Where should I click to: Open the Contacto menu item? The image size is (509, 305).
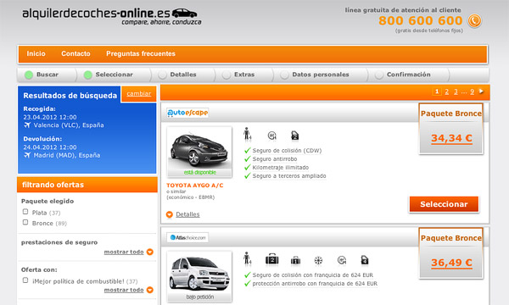pos(76,54)
